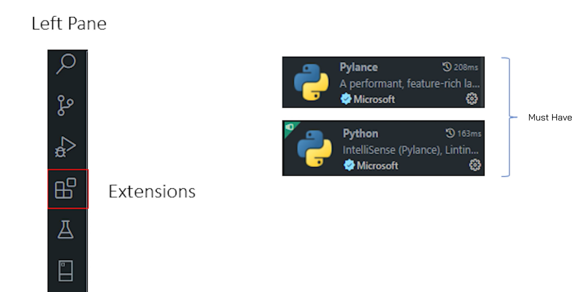Screen dimensions: 585x292
Task: Click Microsoft publisher name under Pylance
Action: tap(374, 99)
